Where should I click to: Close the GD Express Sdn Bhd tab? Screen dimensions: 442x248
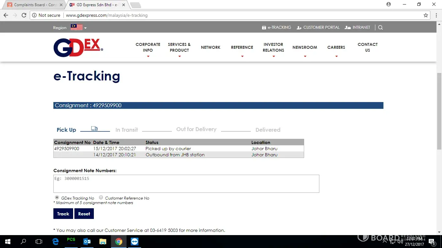[124, 5]
